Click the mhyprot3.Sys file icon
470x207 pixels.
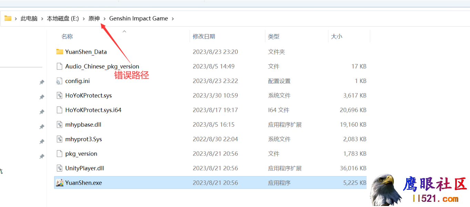tap(60, 139)
